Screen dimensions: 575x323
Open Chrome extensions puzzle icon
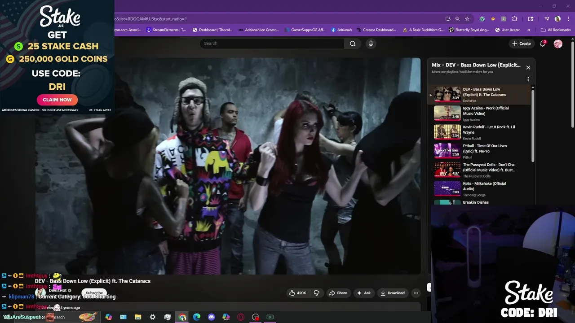(515, 19)
